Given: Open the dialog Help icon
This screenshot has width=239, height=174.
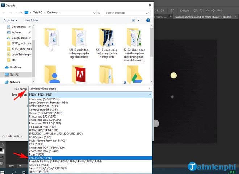Looking at the screenshot, I should click(148, 20).
